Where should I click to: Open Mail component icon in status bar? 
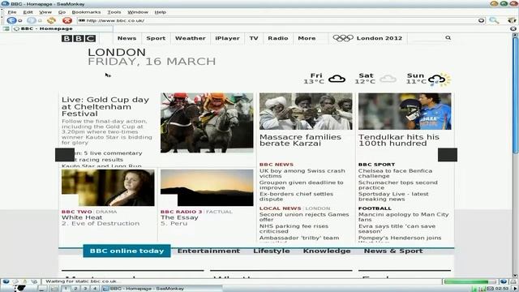(x=15, y=281)
